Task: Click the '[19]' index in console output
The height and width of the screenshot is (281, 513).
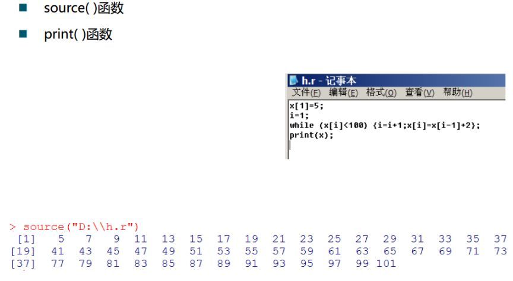Action: [23, 251]
